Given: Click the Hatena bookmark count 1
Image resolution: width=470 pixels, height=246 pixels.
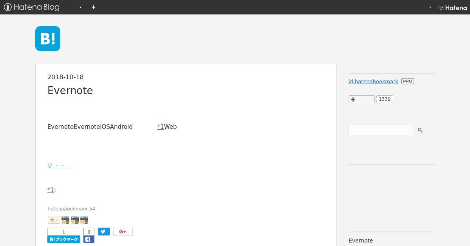Looking at the screenshot, I should [64, 232].
